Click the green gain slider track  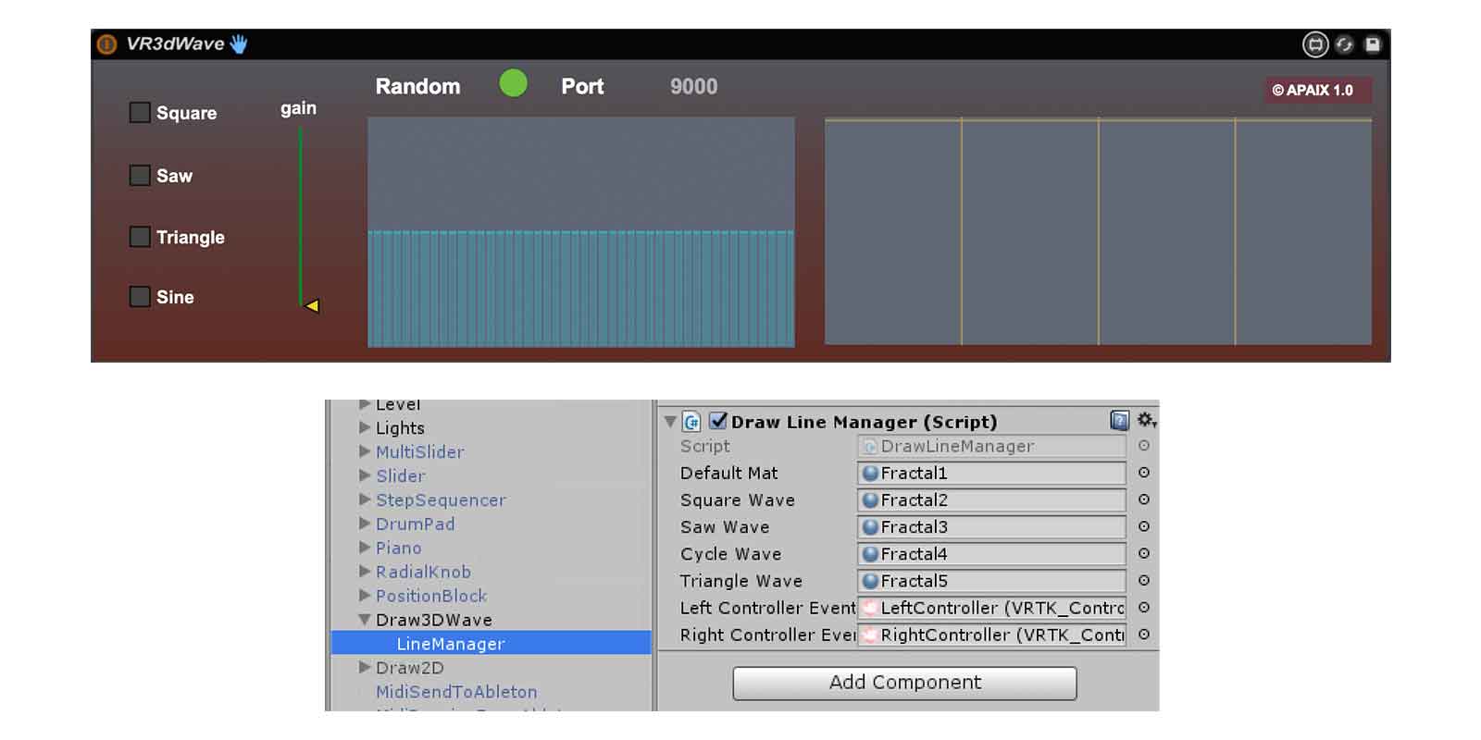pyautogui.click(x=301, y=215)
